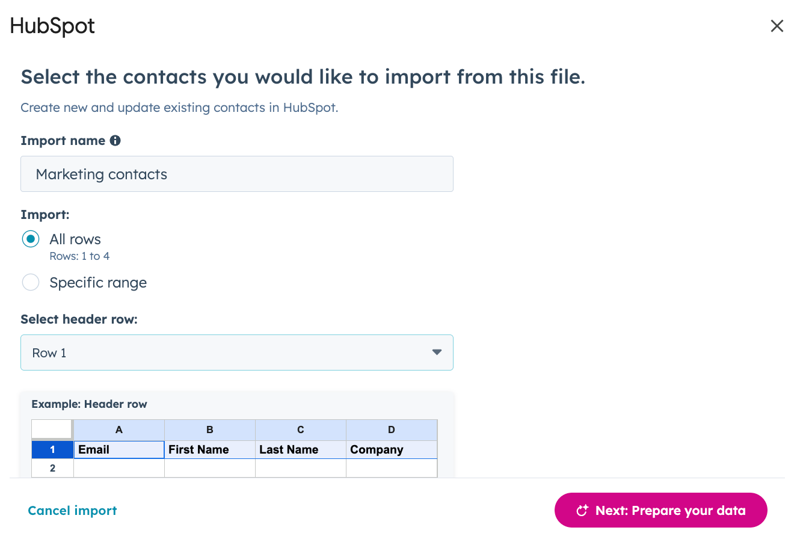Screen dimensions: 800x545
Task: Click the caret arrow on the Row 1 selector
Action: (x=437, y=353)
